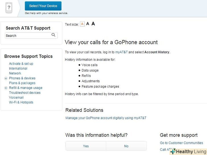Open the International support topic
The height and width of the screenshot is (155, 207).
18,69
